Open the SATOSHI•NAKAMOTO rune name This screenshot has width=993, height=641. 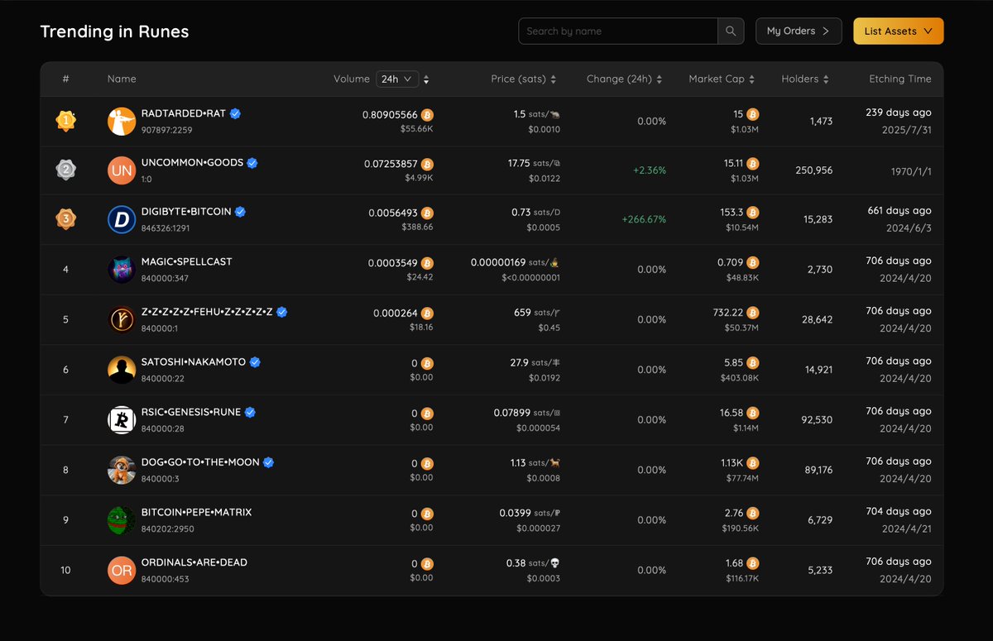click(194, 362)
